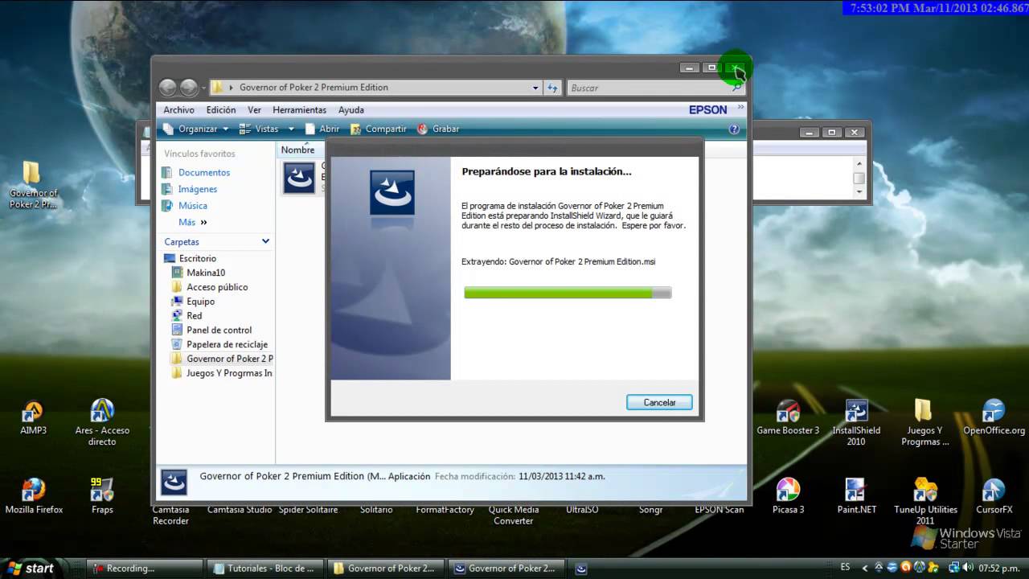Click the refresh icon beside address bar

(x=552, y=88)
